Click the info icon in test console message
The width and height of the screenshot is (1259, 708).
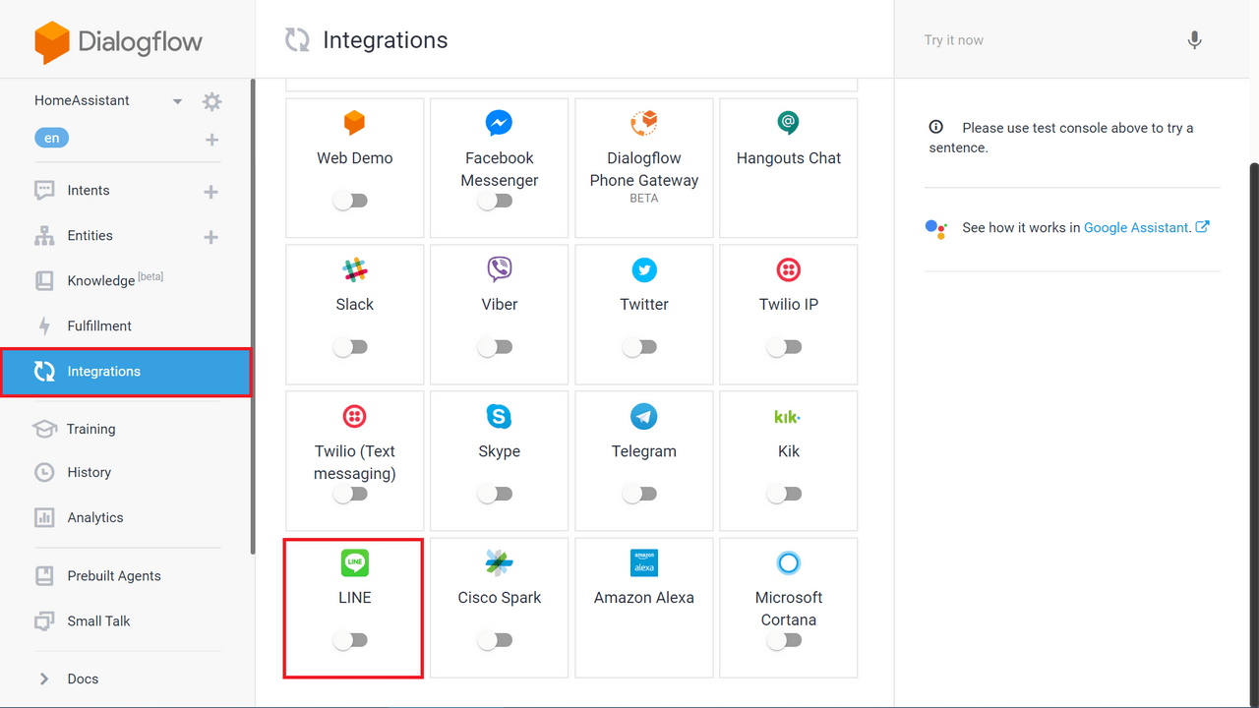(935, 127)
